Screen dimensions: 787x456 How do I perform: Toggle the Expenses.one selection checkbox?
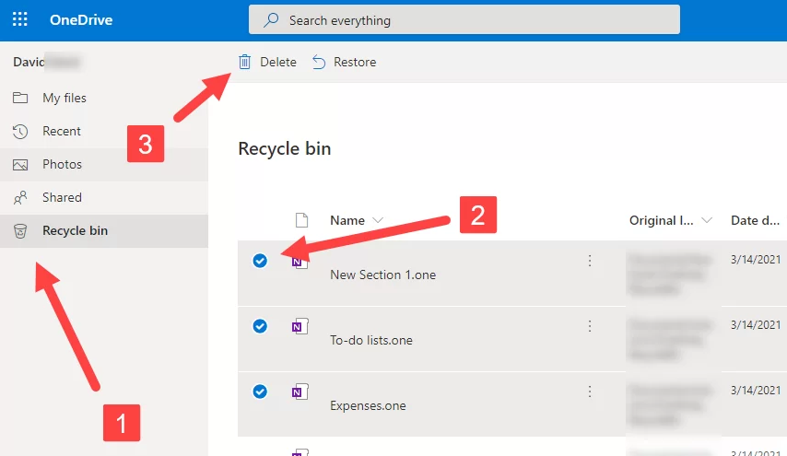tap(260, 392)
